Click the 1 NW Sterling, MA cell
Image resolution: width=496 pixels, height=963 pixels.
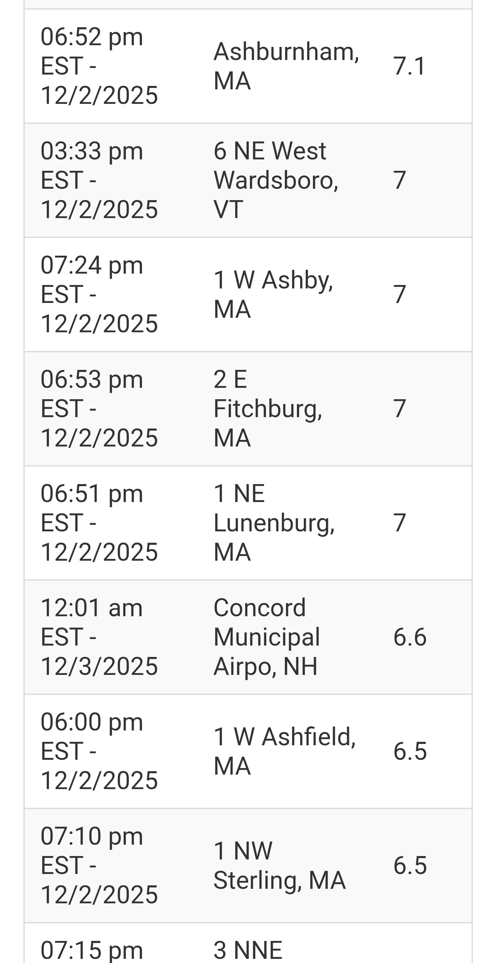coord(279,865)
